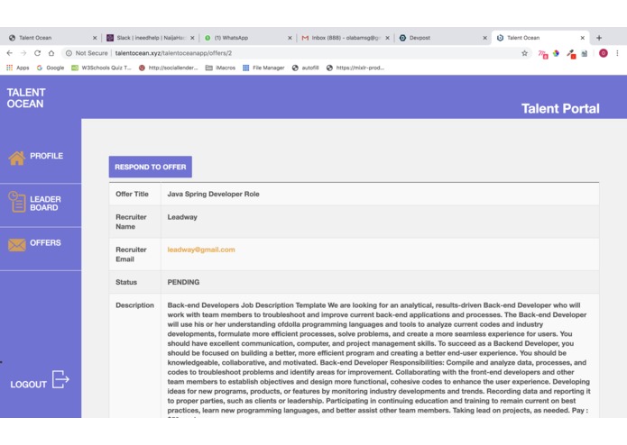Click the microphone extension with red badge
The height and width of the screenshot is (445, 627).
pos(571,54)
